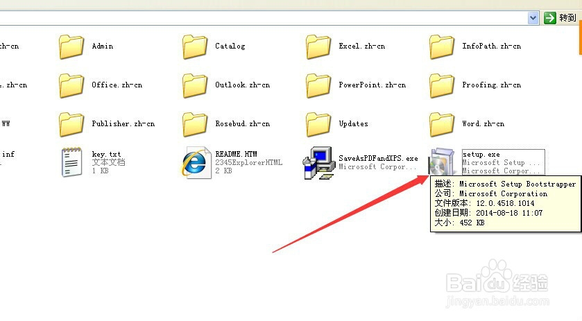The height and width of the screenshot is (321, 582).
Task: Select the README.HTM browser icon
Action: point(196,162)
